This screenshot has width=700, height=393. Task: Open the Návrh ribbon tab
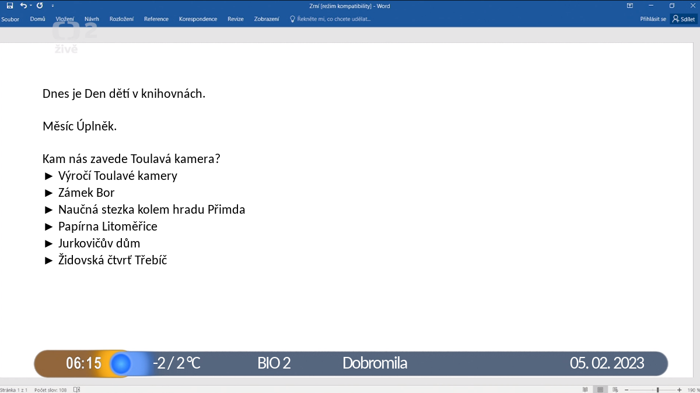[92, 19]
